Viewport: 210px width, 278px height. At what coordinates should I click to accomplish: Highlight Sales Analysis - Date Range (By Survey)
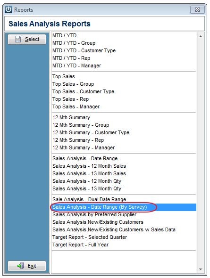point(124,207)
